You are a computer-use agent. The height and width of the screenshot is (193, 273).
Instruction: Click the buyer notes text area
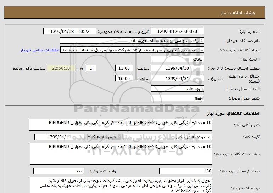coord(121,185)
